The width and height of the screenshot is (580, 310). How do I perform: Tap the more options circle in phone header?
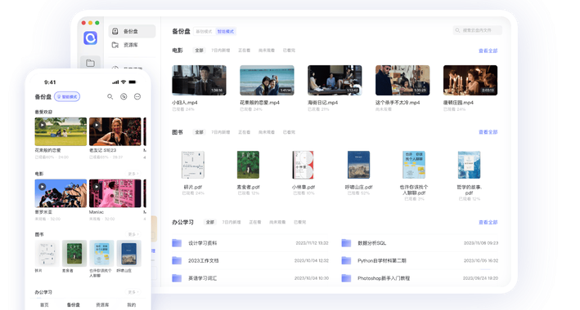(137, 97)
